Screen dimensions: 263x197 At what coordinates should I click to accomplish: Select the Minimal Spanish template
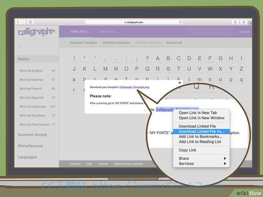tap(37, 97)
